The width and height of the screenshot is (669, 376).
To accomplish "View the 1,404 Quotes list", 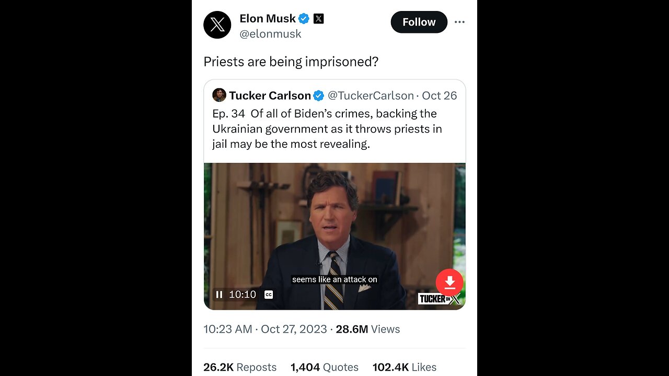I will pyautogui.click(x=325, y=367).
